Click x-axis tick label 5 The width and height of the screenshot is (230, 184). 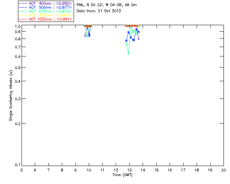[x=22, y=170]
